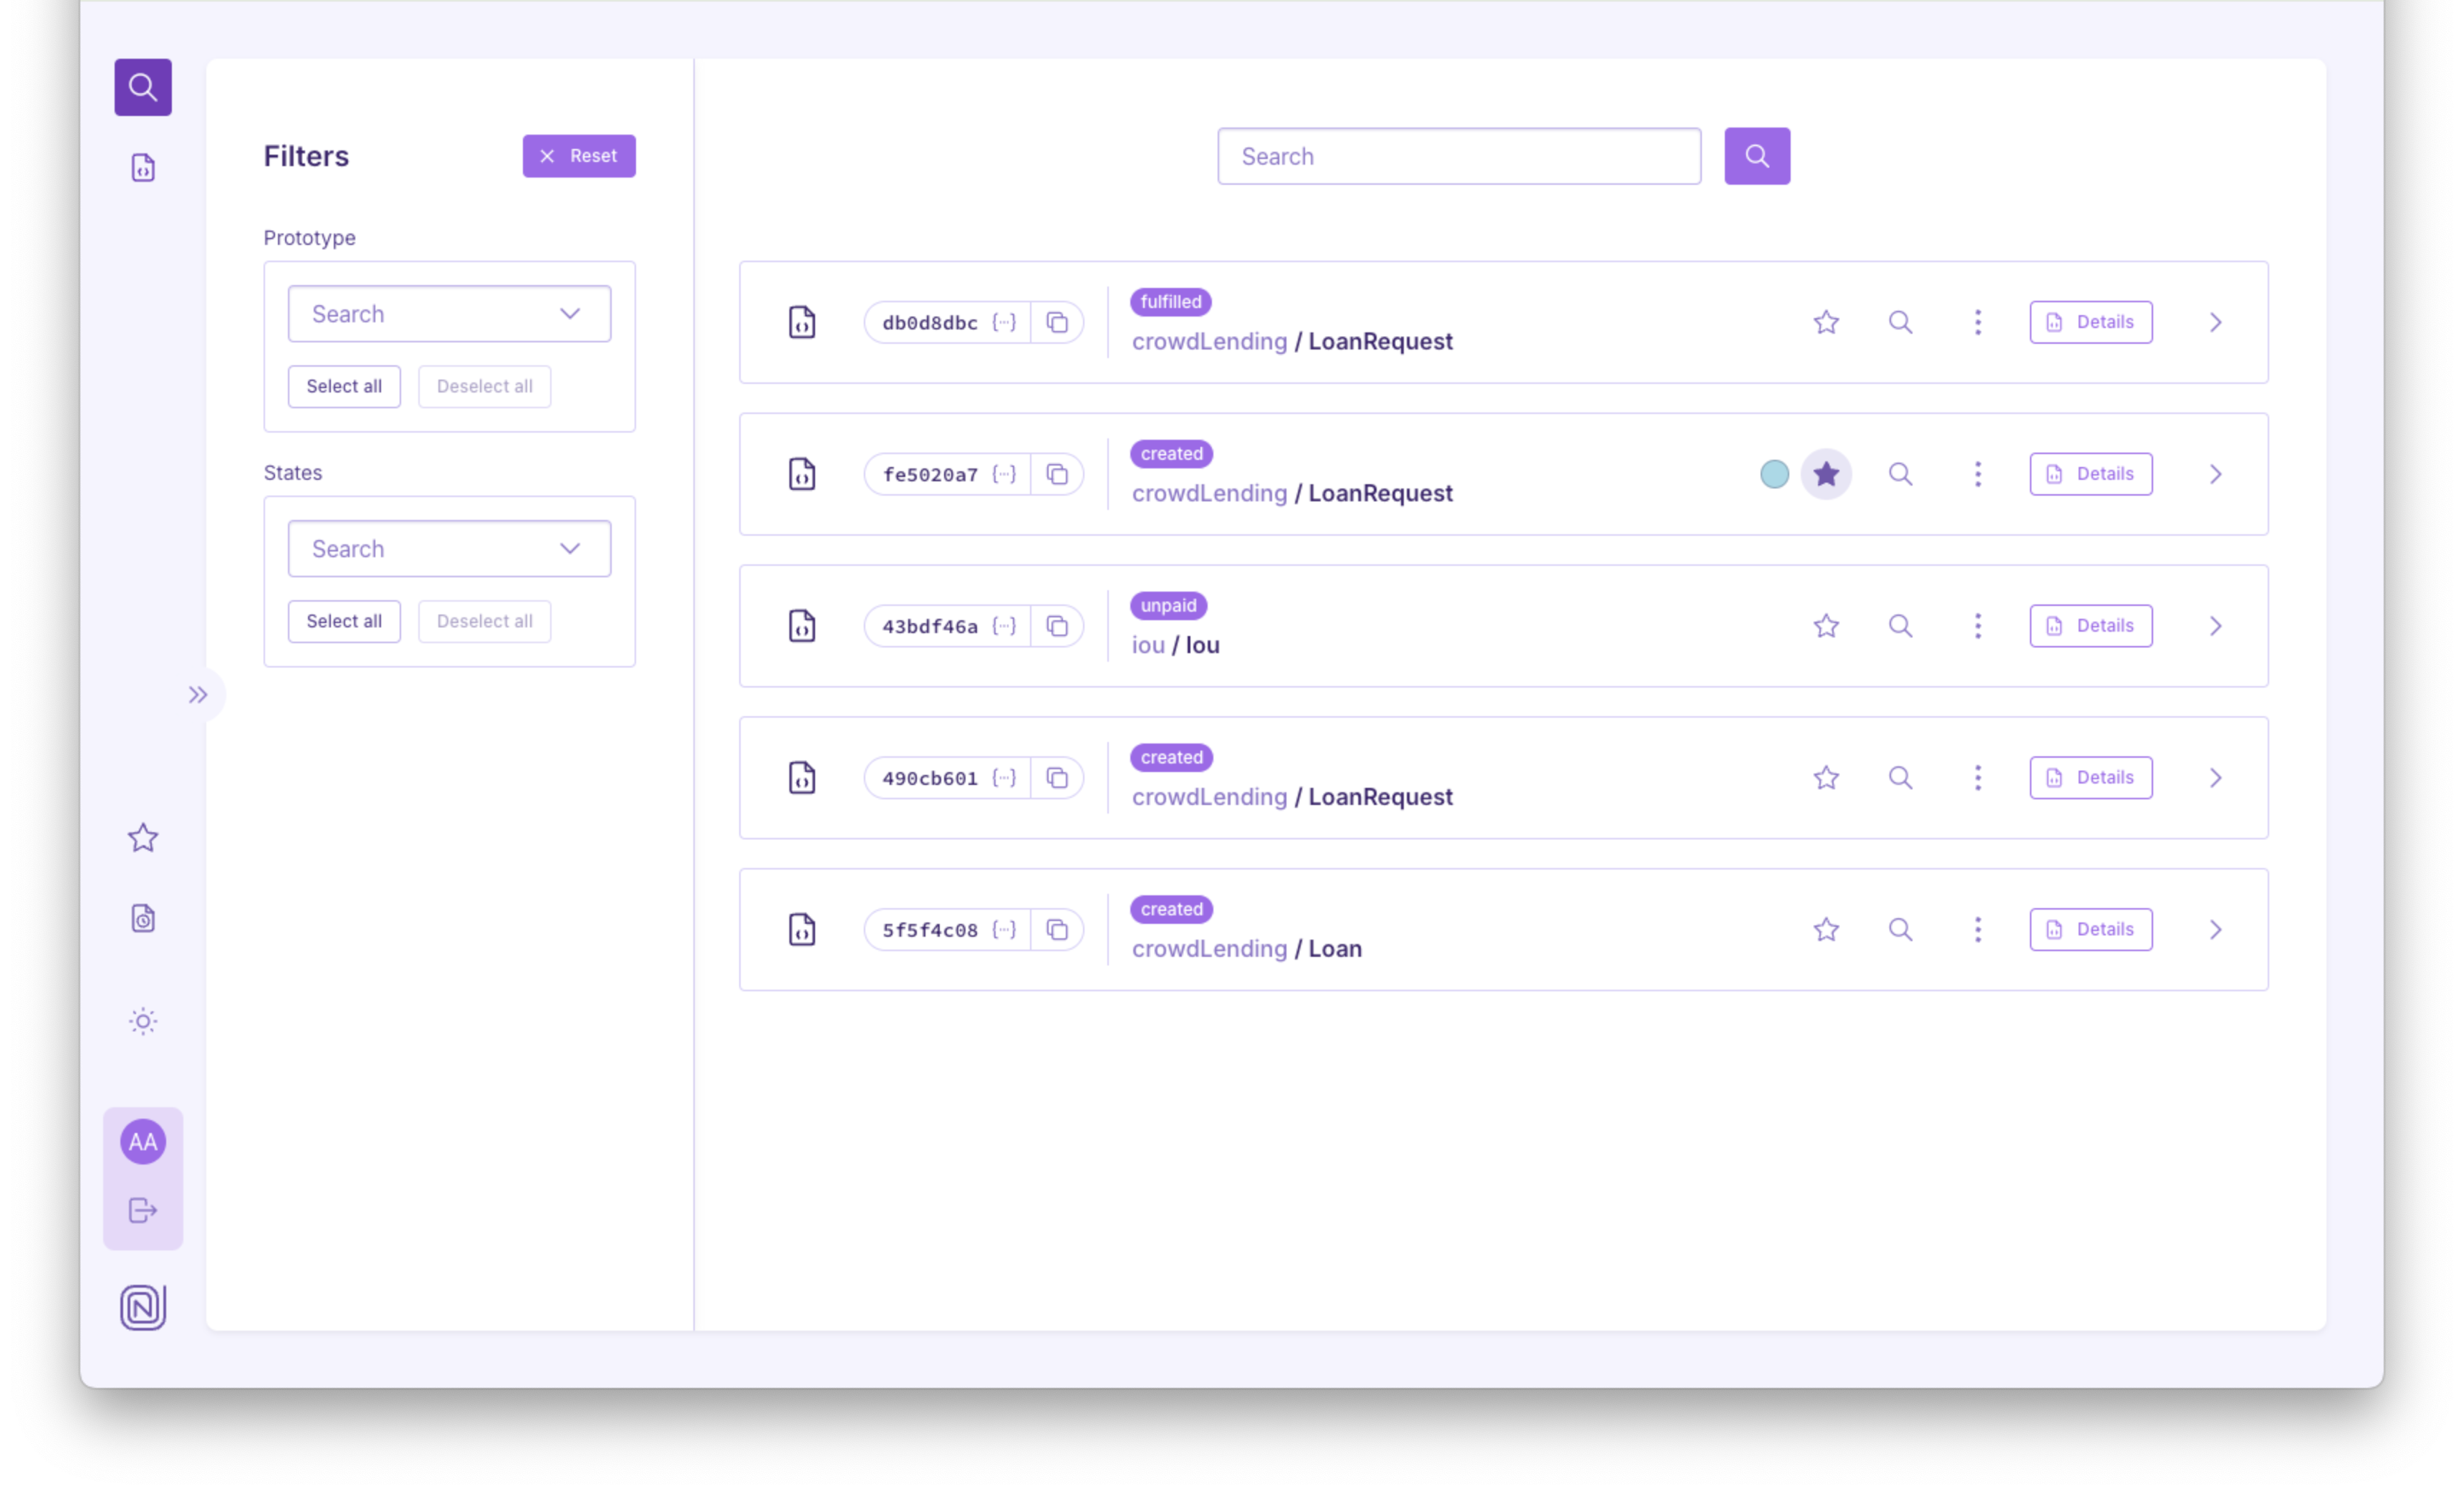Star the 5f5f4c08 Loan protocol

(1826, 930)
